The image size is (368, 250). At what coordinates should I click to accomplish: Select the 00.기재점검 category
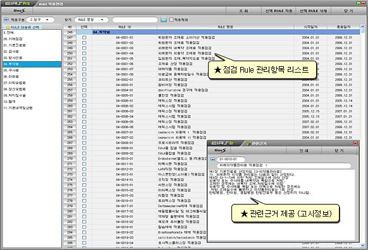(x=32, y=39)
